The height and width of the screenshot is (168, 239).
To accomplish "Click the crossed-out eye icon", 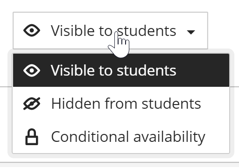I will 32,104.
